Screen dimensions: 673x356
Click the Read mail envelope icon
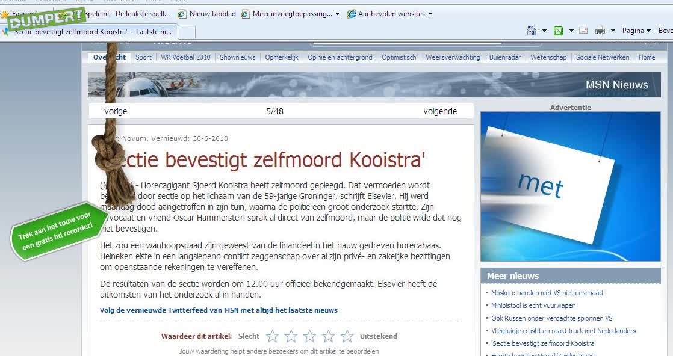[x=583, y=31]
